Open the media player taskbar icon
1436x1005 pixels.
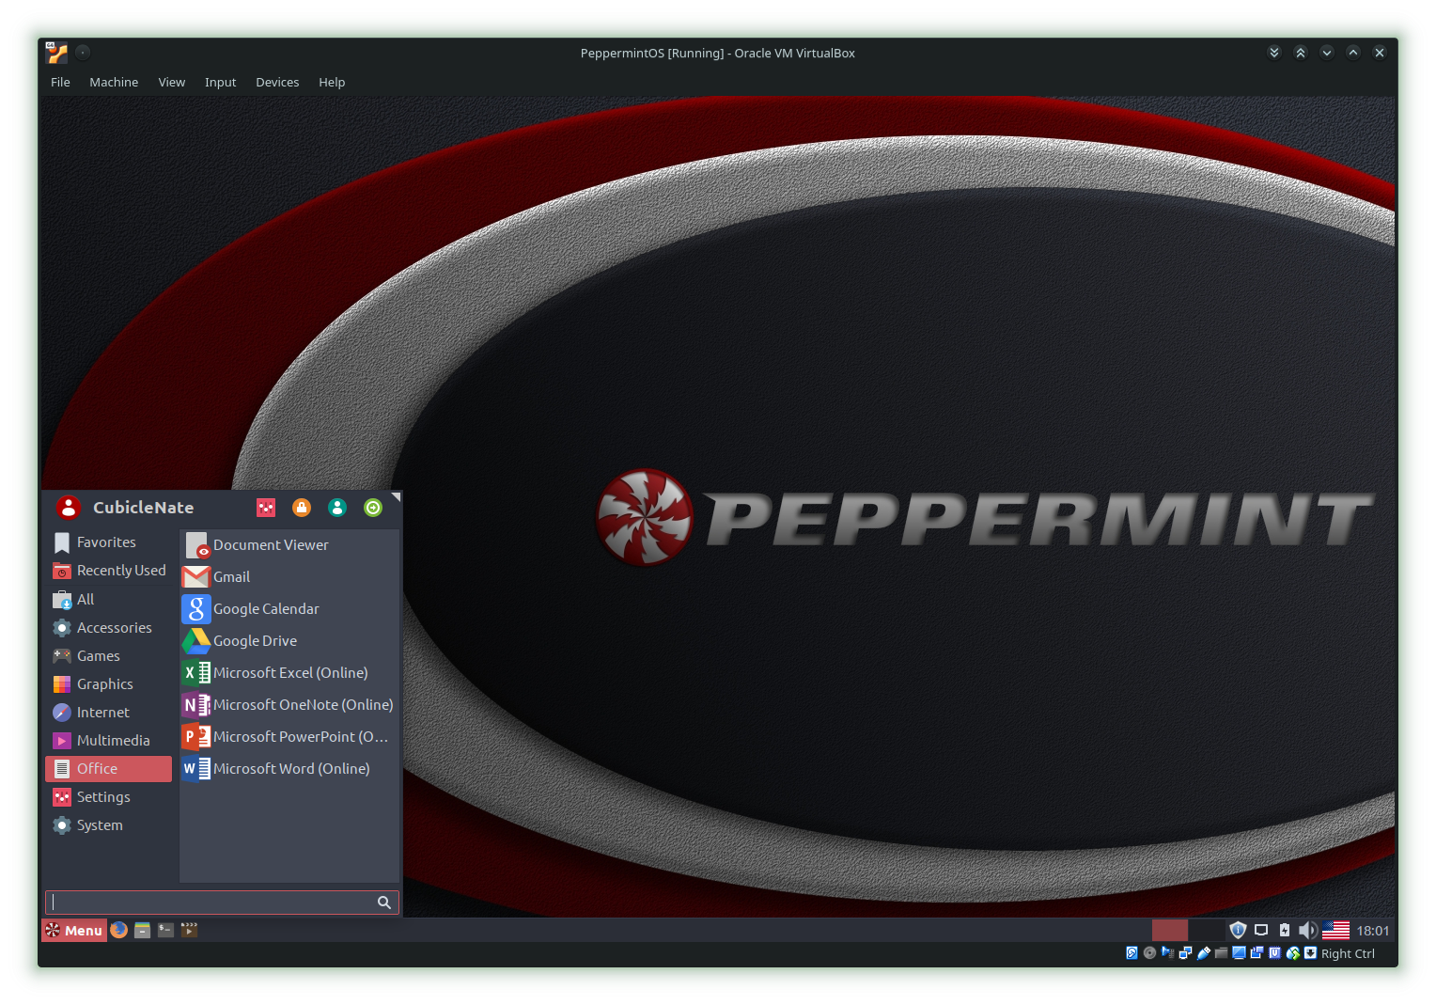pyautogui.click(x=189, y=930)
